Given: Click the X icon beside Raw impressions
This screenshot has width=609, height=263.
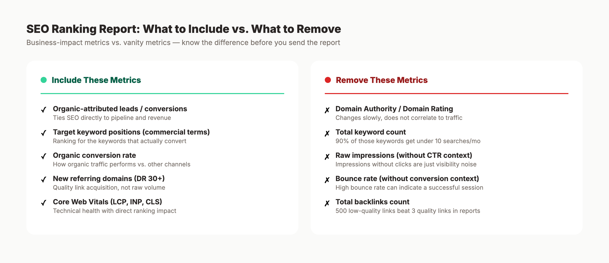Looking at the screenshot, I should pyautogui.click(x=327, y=156).
